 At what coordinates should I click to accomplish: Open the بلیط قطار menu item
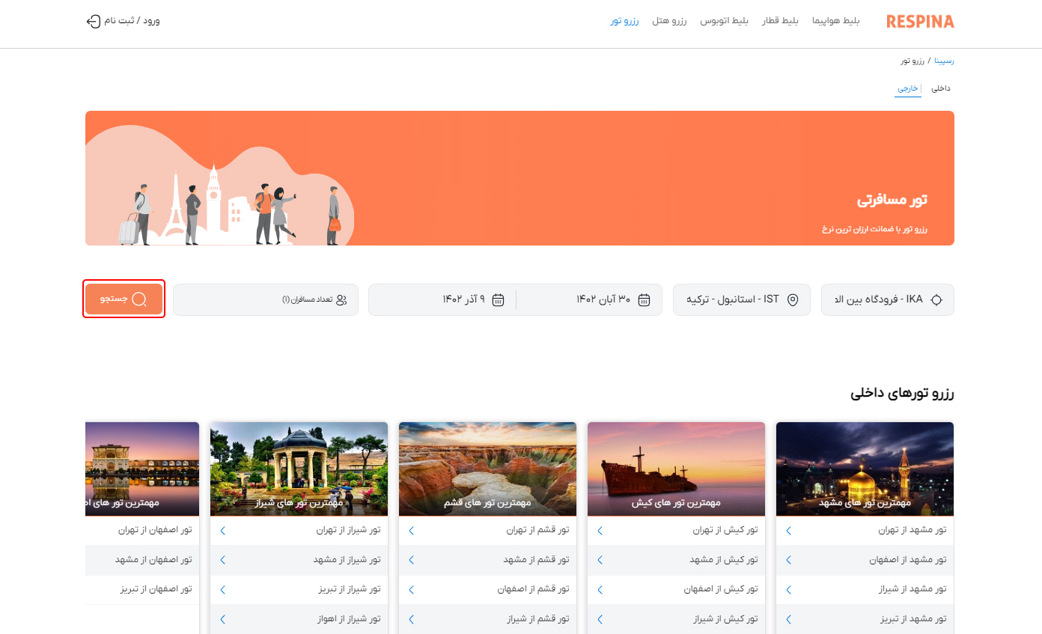tap(781, 21)
